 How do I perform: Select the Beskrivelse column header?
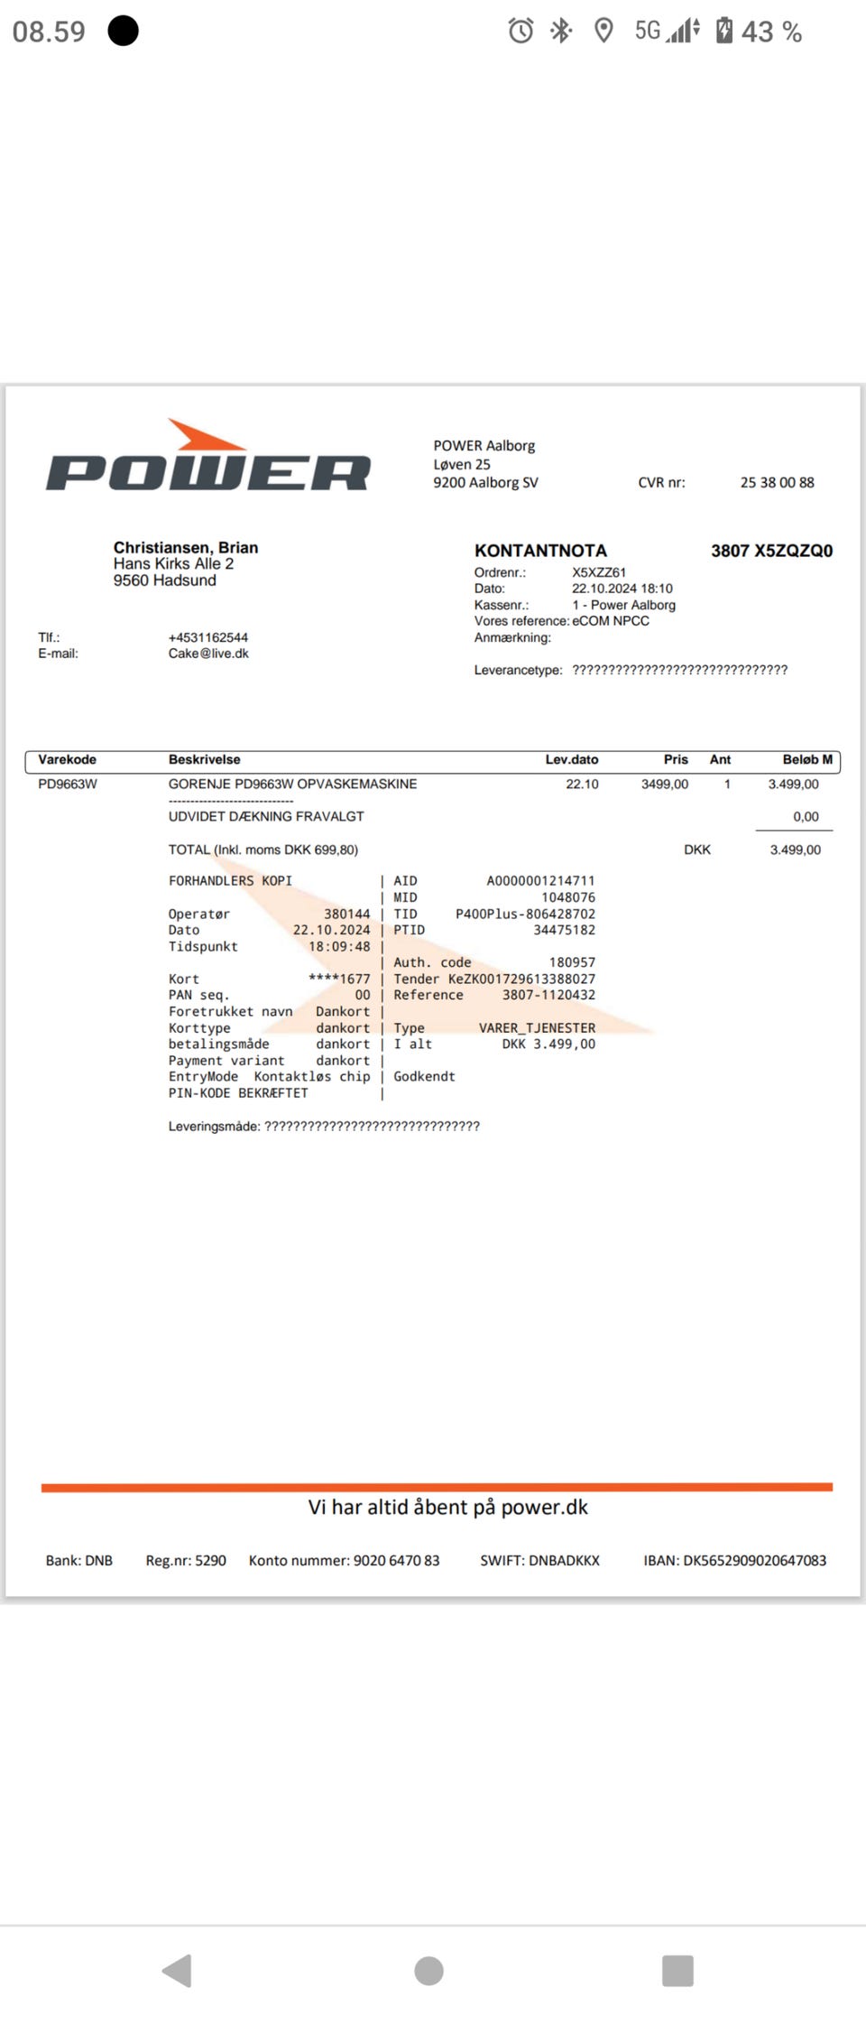[205, 760]
